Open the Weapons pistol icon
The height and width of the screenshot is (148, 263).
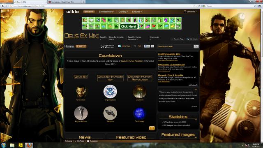tap(110, 113)
